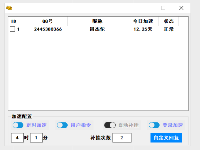
Task: Close the window
Action: [181, 8]
